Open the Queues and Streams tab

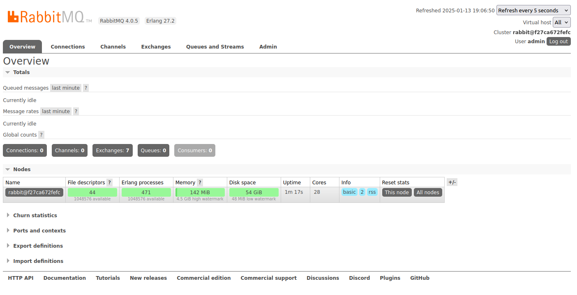click(x=215, y=46)
